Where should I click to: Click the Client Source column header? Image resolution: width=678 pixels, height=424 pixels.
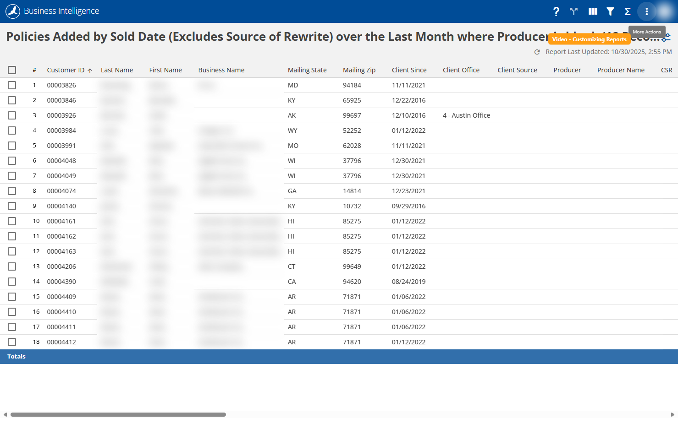coord(517,70)
